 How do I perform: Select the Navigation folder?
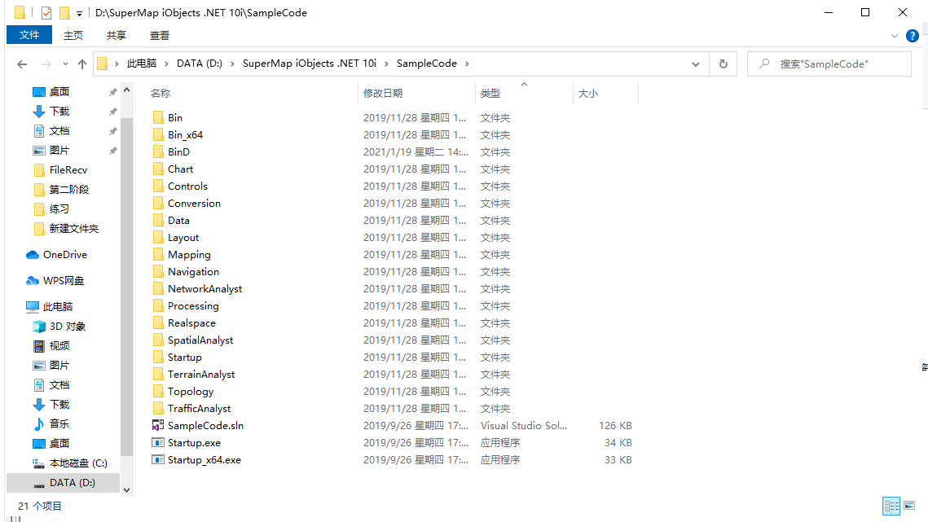pyautogui.click(x=194, y=271)
